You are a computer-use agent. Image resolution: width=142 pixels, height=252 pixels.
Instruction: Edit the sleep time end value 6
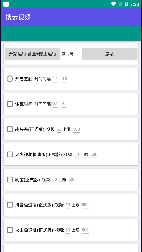click(64, 104)
